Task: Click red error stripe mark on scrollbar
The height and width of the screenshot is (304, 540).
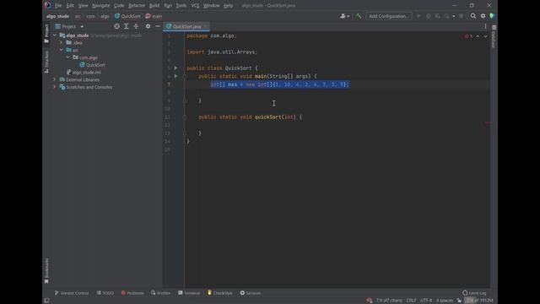Action: pos(488,122)
